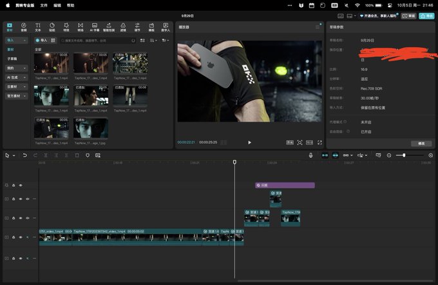
Task: Open the 编辑 menu
Action: [57, 5]
